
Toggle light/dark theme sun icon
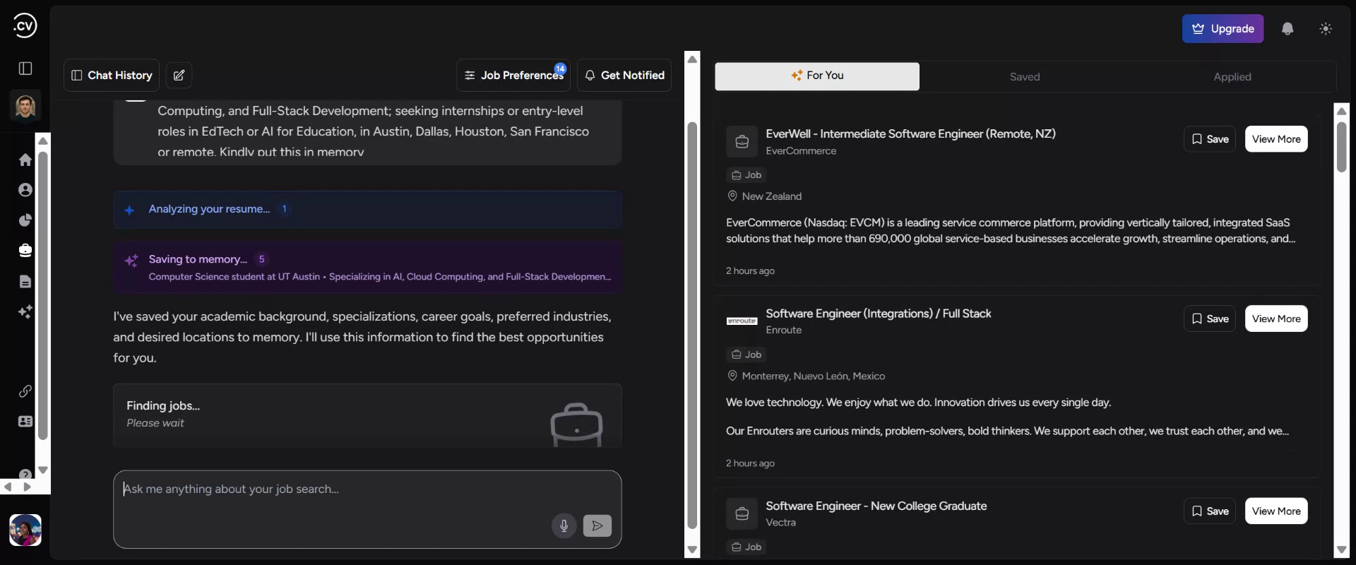tap(1326, 29)
